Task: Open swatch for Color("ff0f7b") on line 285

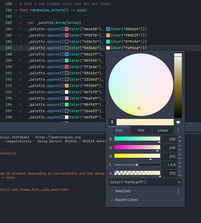Action: 67,35
